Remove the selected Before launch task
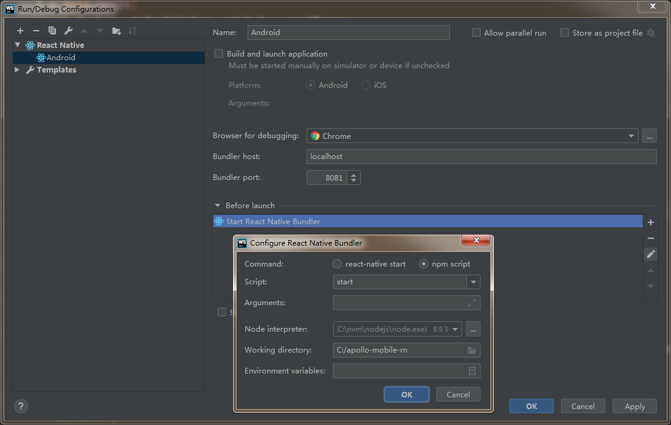 pos(651,238)
